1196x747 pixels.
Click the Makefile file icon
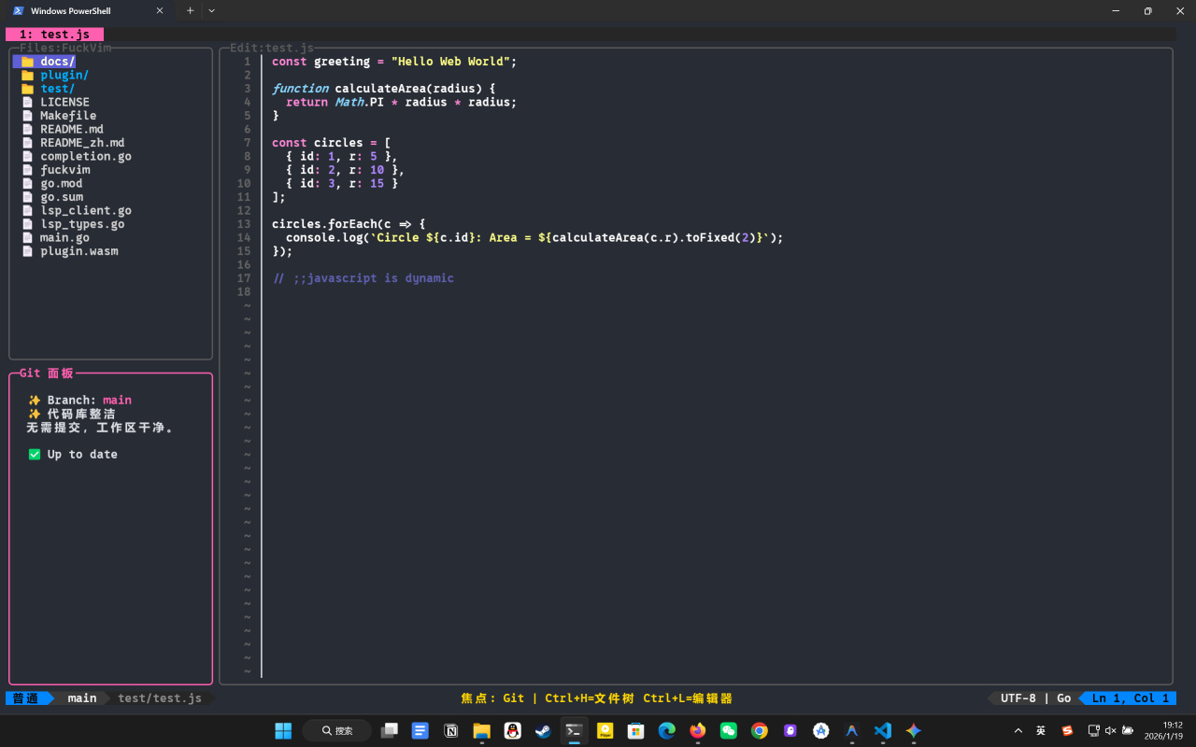point(27,116)
